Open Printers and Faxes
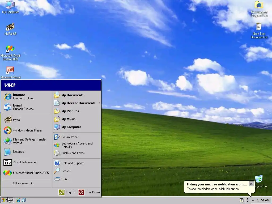Viewport: 272px width, 204px height. [77, 153]
